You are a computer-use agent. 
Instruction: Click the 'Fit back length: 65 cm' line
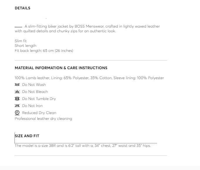(x=44, y=51)
